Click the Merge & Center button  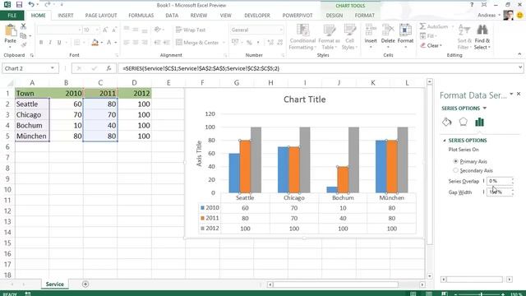pyautogui.click(x=197, y=43)
